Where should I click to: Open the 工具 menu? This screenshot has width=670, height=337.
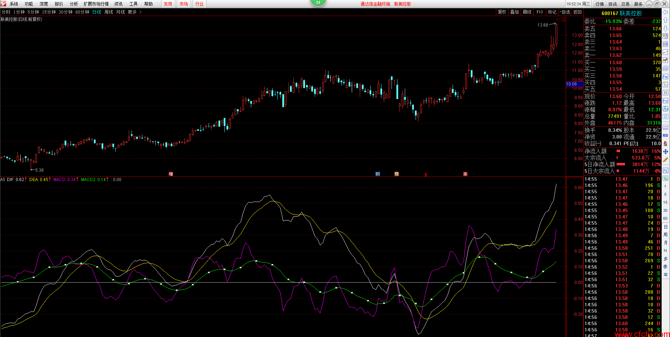tap(133, 4)
